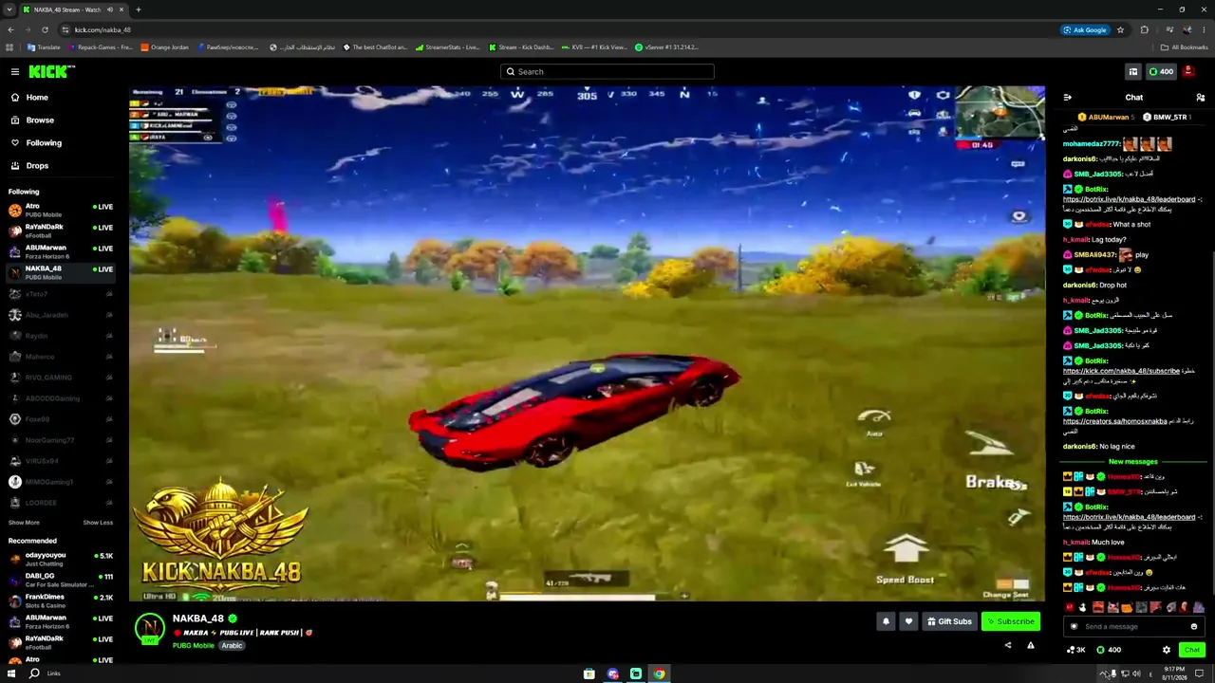The height and width of the screenshot is (683, 1215).
Task: Reload the page
Action: point(45,29)
